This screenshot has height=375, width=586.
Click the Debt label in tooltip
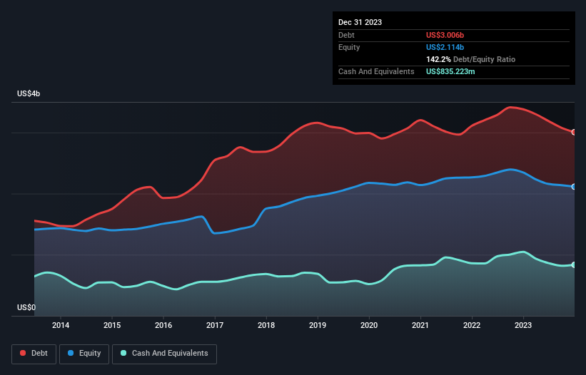346,35
